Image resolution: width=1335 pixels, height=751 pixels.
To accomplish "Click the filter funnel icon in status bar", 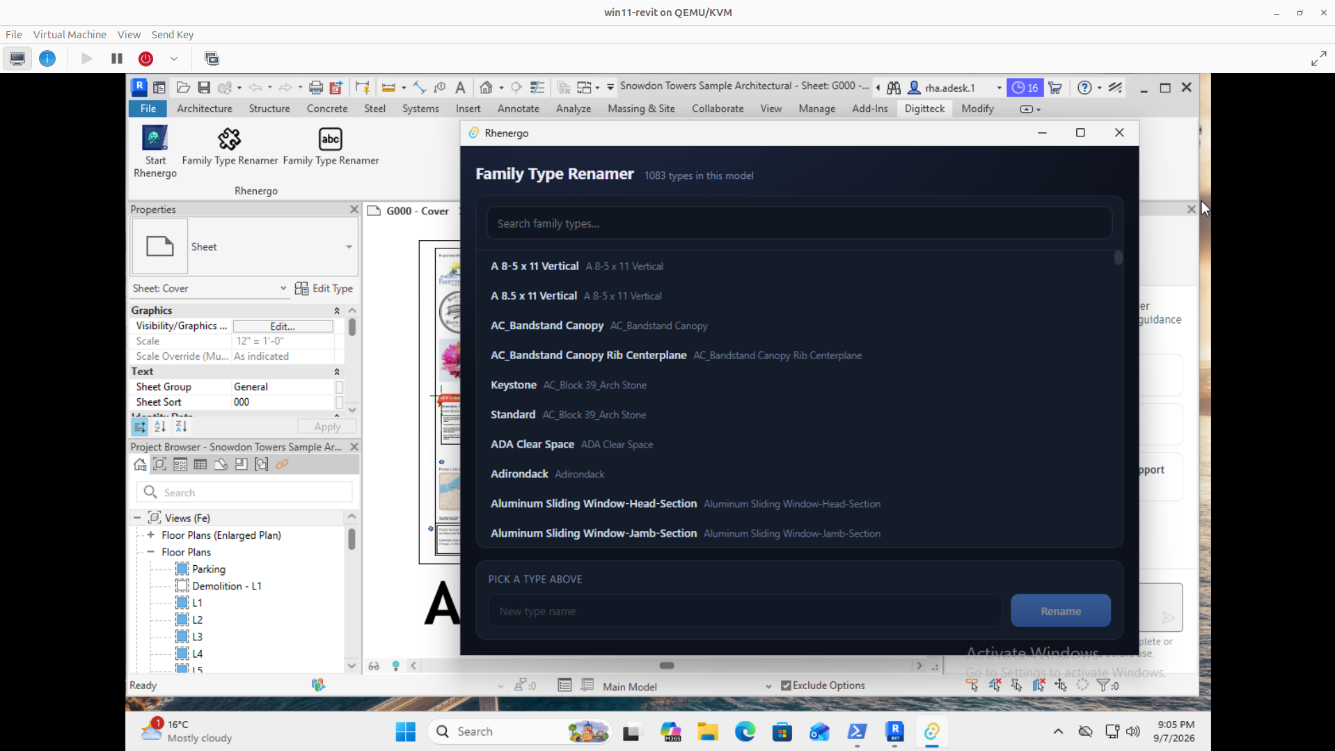I will click(1103, 686).
